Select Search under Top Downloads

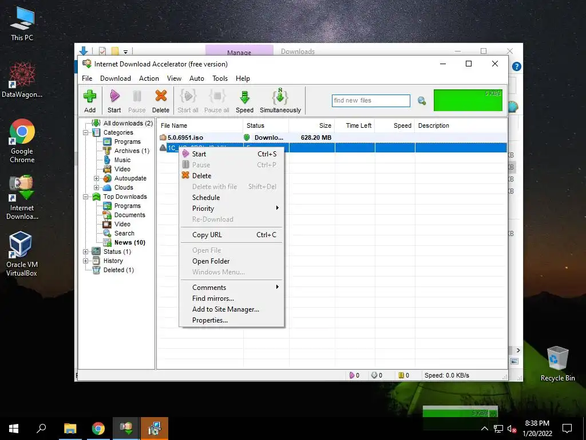pos(124,233)
